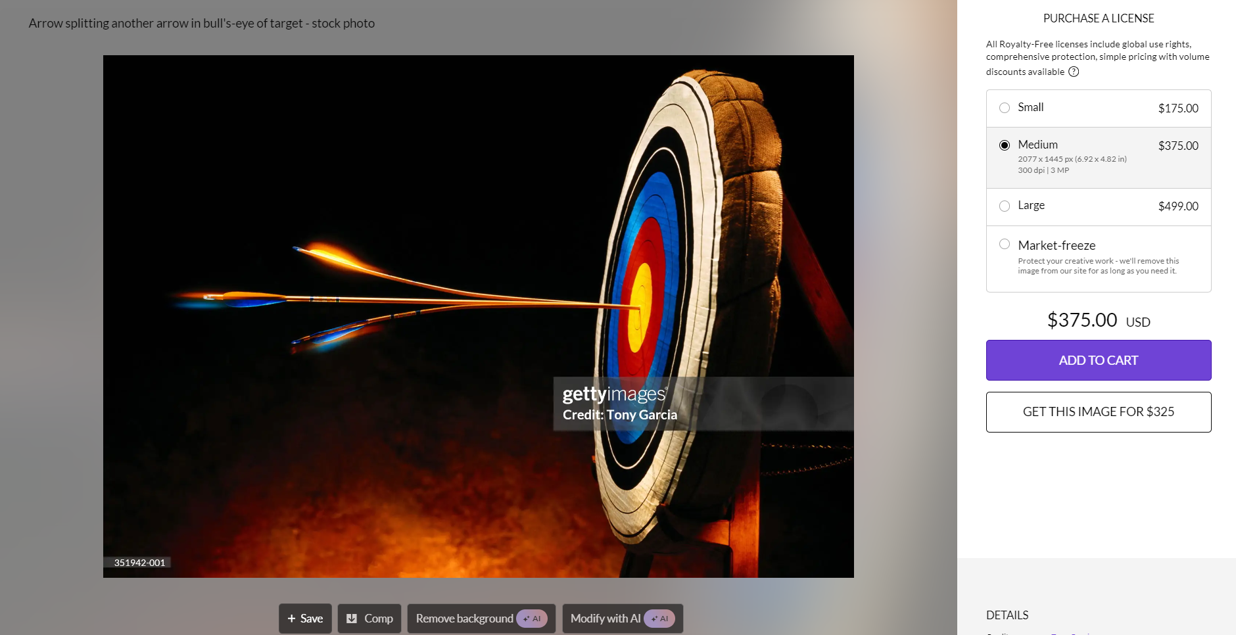Click the image ID 351942-001 label
Image resolution: width=1236 pixels, height=635 pixels.
(139, 563)
